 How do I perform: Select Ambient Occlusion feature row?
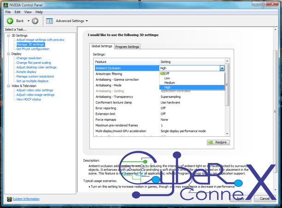point(127,68)
